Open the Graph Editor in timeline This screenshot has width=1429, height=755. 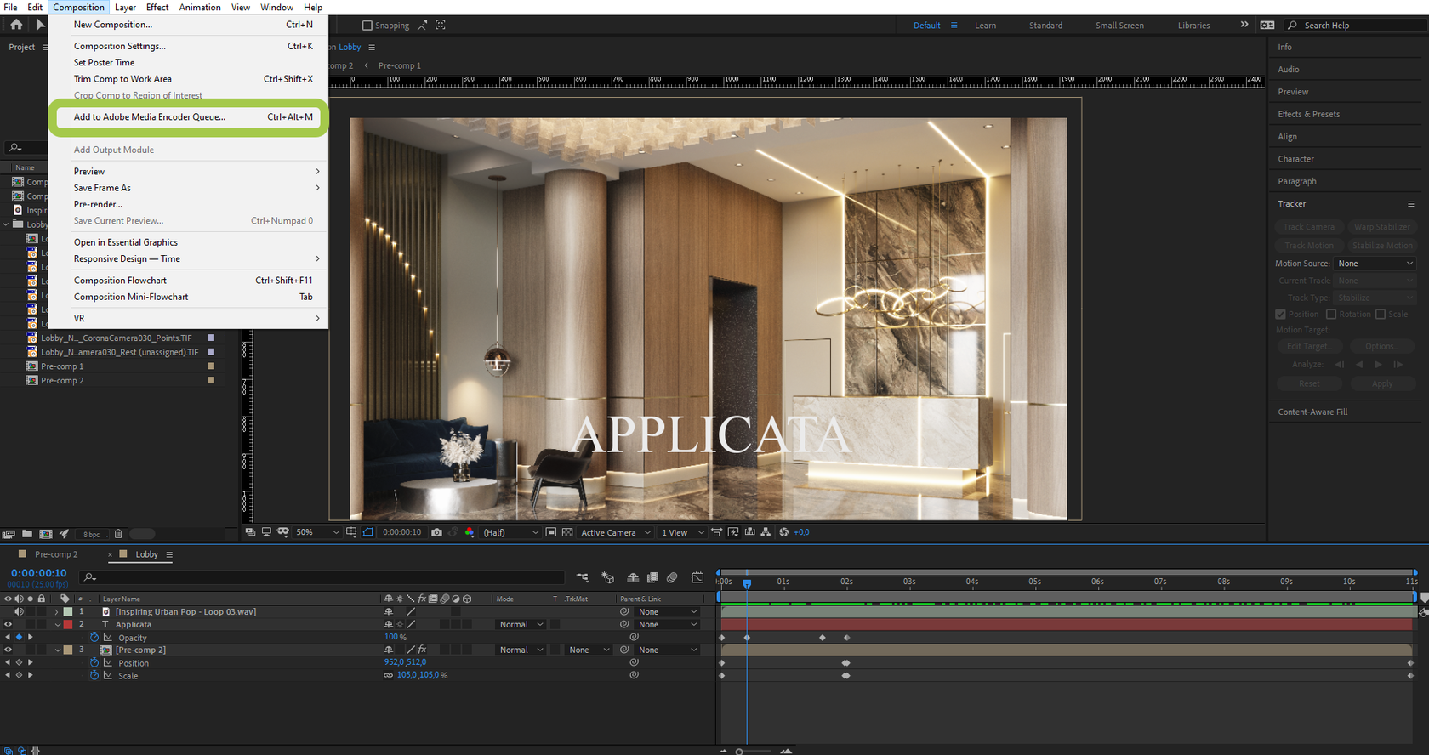(697, 577)
